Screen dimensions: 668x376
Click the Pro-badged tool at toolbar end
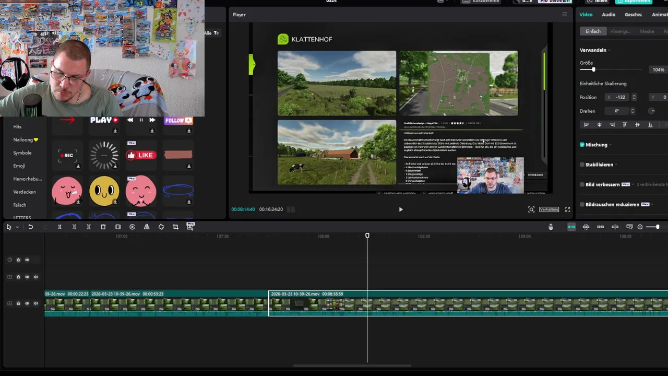click(x=190, y=226)
